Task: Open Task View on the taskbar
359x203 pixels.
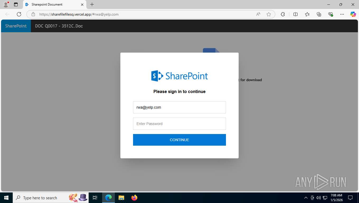Action: (95, 198)
